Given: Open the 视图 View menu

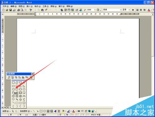Looking at the screenshot, I should click(x=22, y=6).
